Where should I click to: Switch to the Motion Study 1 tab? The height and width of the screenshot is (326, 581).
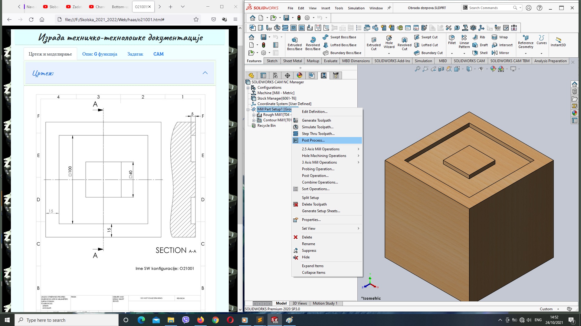point(325,303)
